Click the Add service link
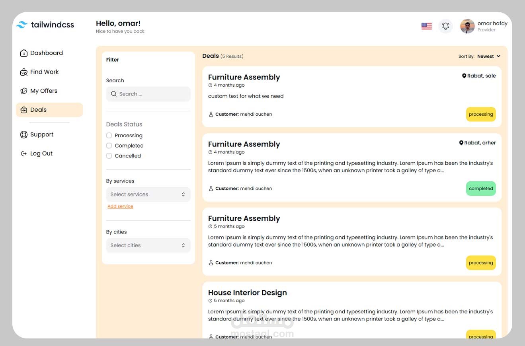Viewport: 525px width, 346px height. 120,206
